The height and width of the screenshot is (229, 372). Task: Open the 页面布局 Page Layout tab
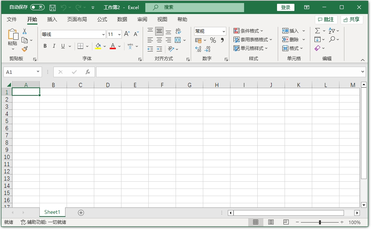[77, 19]
